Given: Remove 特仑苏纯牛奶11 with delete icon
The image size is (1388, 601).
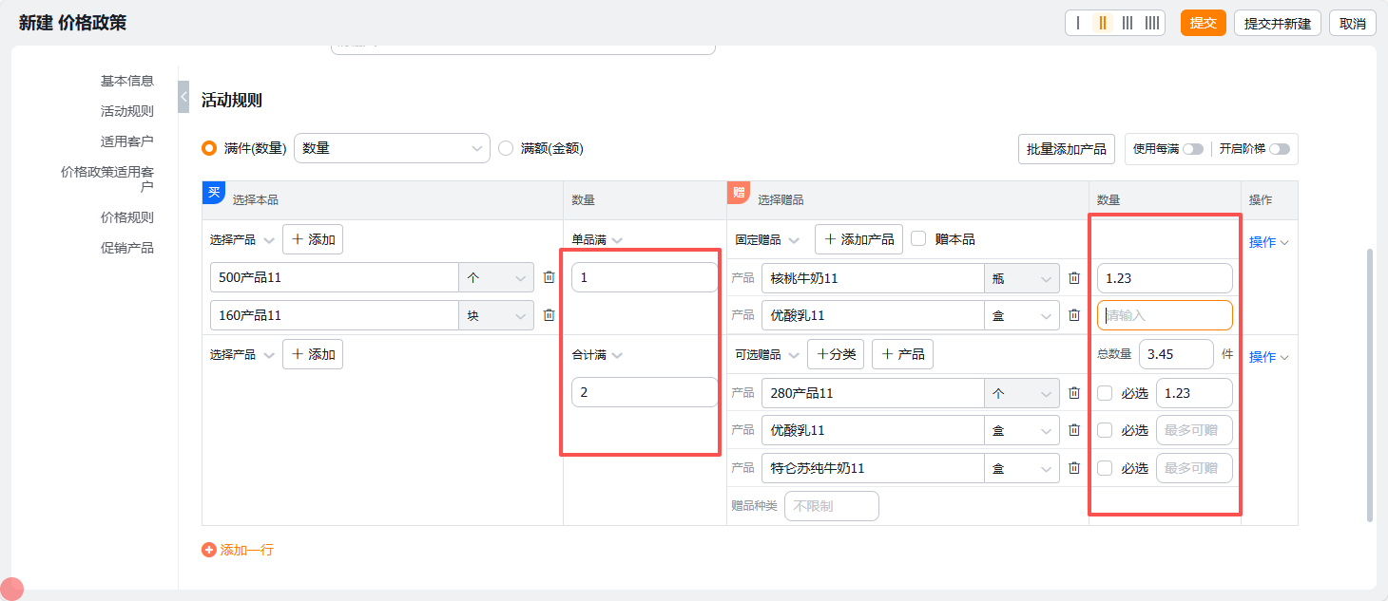Looking at the screenshot, I should (1074, 467).
